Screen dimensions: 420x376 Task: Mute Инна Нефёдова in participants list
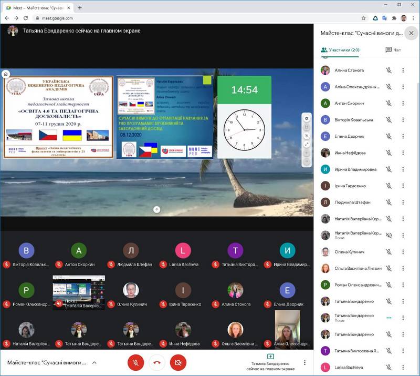tap(388, 153)
